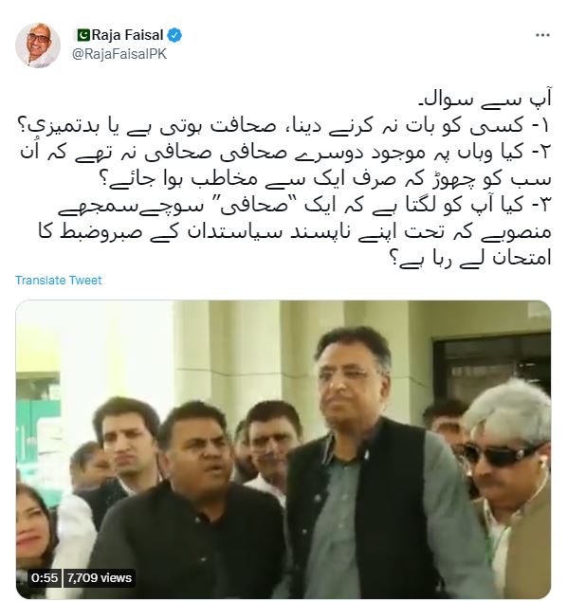The image size is (567, 601).
Task: Open the Raja Faisal display name link
Action: 127,35
